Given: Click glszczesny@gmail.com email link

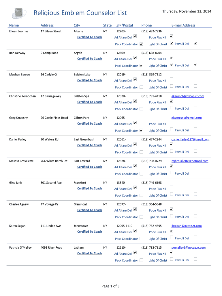Looking at the screenshot, I should [x=187, y=118].
